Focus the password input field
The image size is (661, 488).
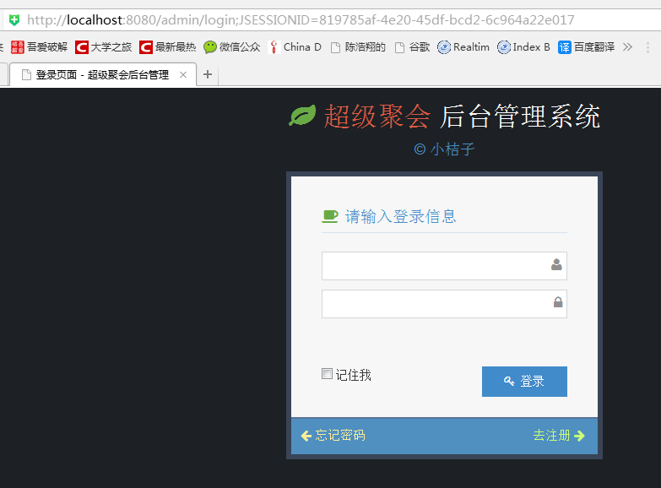pos(444,304)
